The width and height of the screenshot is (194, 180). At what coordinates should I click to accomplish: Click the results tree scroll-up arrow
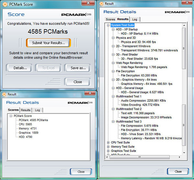click(x=184, y=25)
